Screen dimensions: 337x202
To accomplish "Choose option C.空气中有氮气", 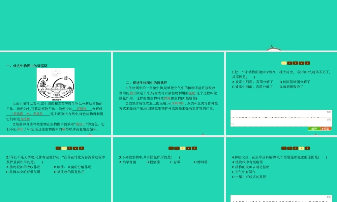I will (244, 172).
